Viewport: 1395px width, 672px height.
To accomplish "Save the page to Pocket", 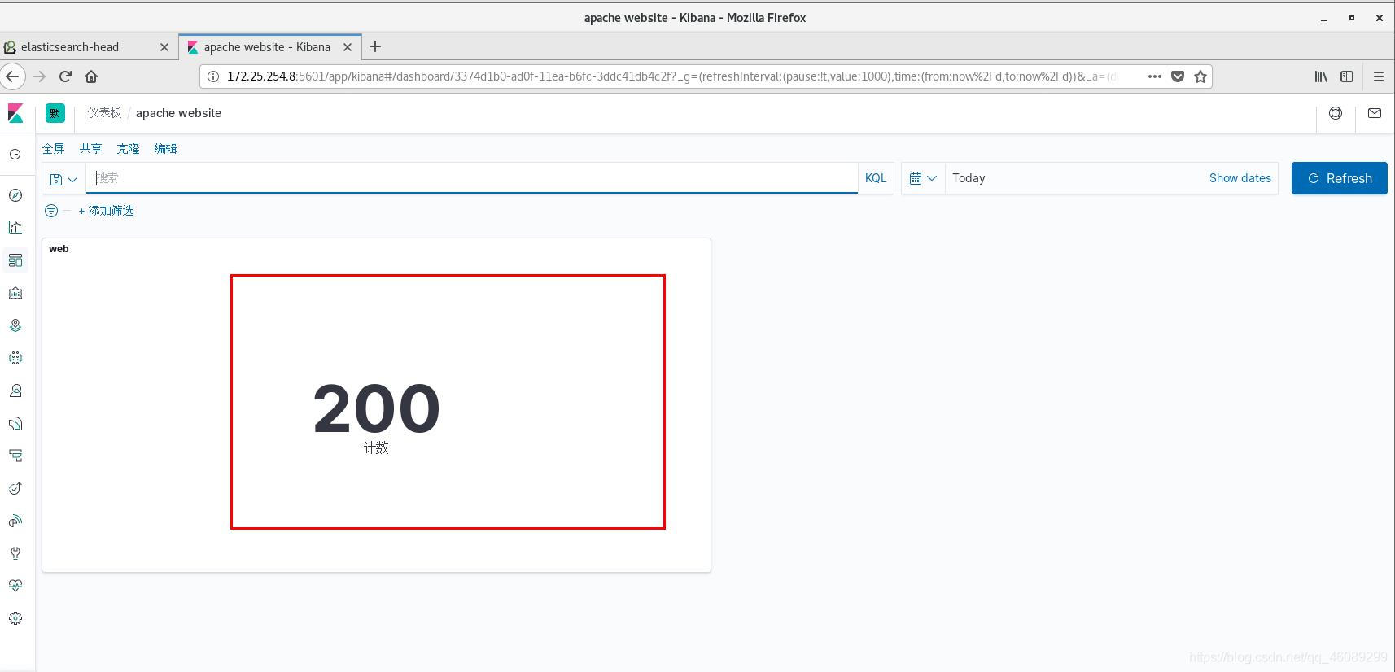I will pyautogui.click(x=1177, y=76).
